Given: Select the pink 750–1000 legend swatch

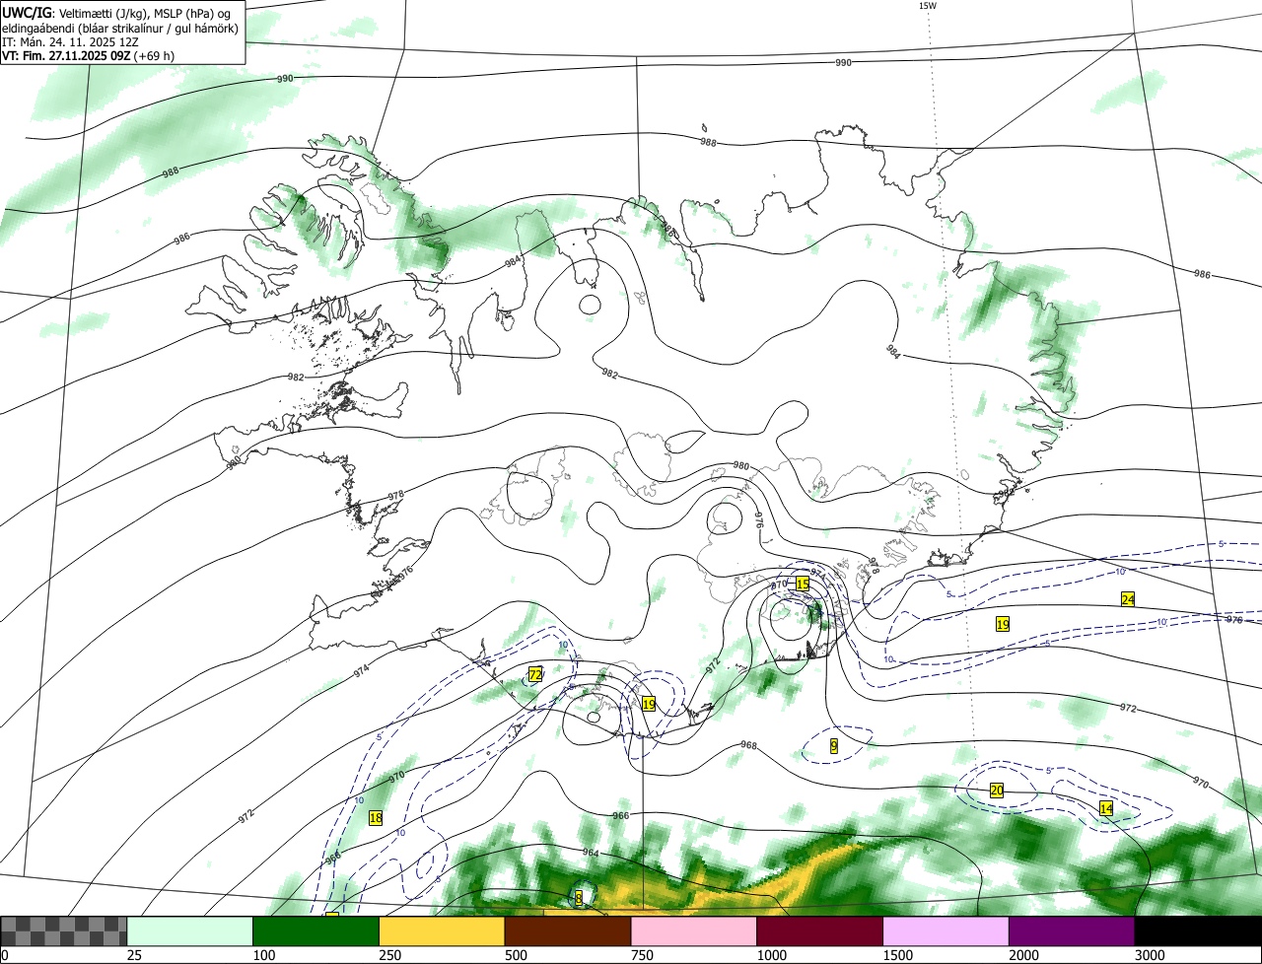Looking at the screenshot, I should click(694, 931).
